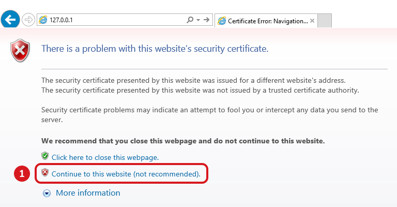Viewport: 397px width, 207px height.
Task: Open the address bar autocomplete dropdown arrow
Action: pos(197,20)
